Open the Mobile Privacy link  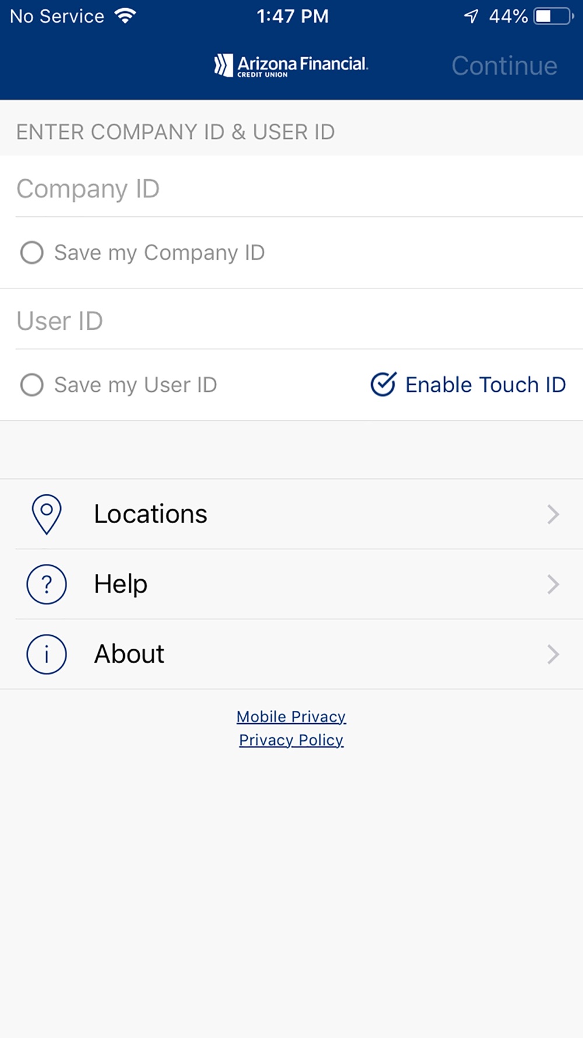coord(291,716)
